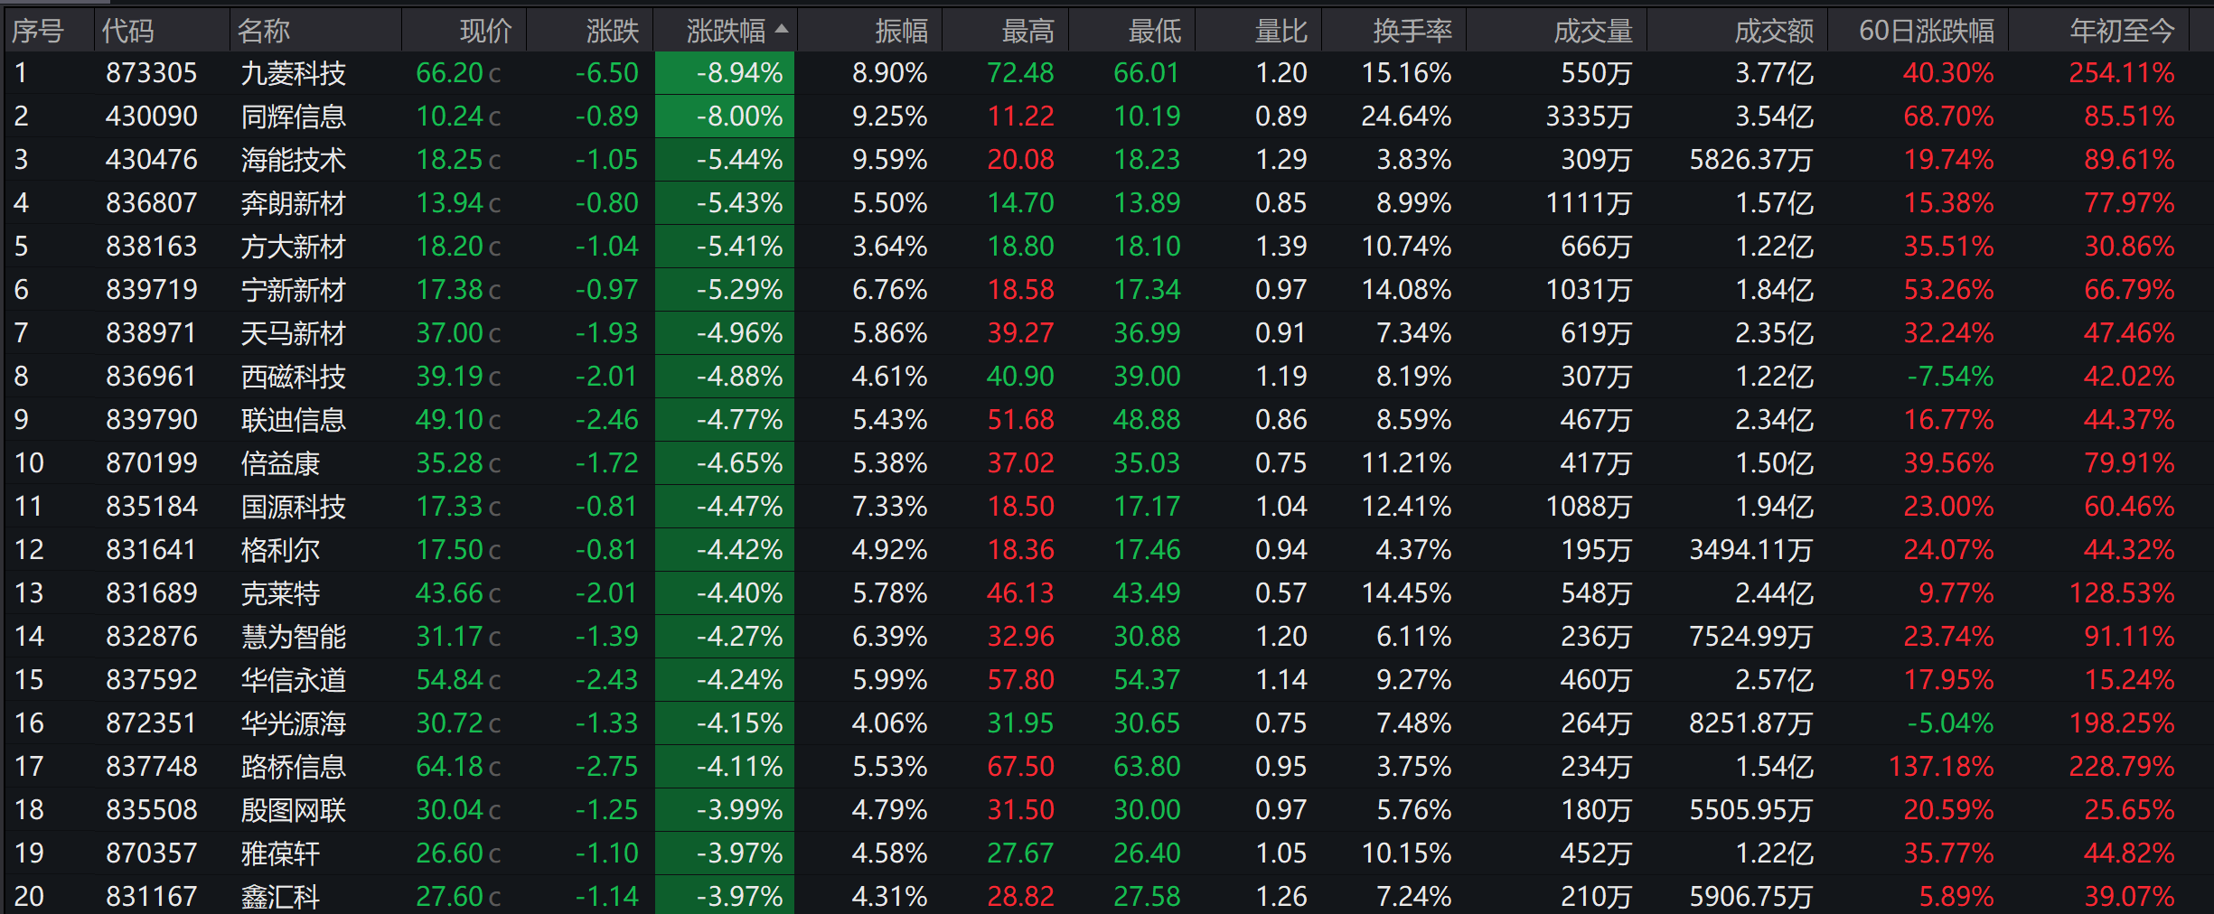Click stock code 430090
Viewport: 2214px width, 914px height.
151,117
